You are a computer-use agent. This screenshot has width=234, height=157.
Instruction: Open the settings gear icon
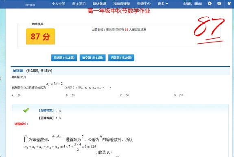[210, 3]
